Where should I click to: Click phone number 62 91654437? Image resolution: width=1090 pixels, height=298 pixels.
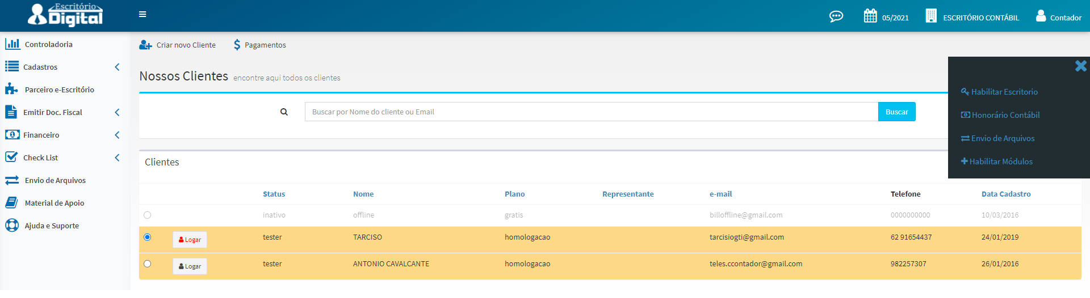(x=911, y=237)
